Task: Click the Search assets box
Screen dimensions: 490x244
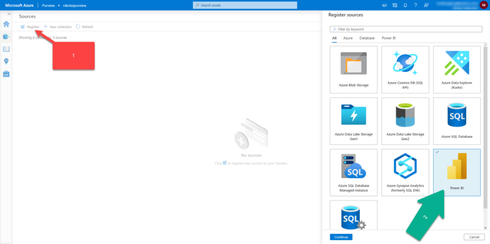Action: (x=244, y=5)
